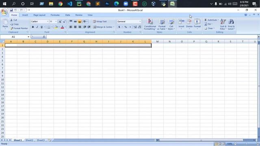Screen dimensions: 260x146
Task: Set Top Align vertical alignment
Action: 71,21
